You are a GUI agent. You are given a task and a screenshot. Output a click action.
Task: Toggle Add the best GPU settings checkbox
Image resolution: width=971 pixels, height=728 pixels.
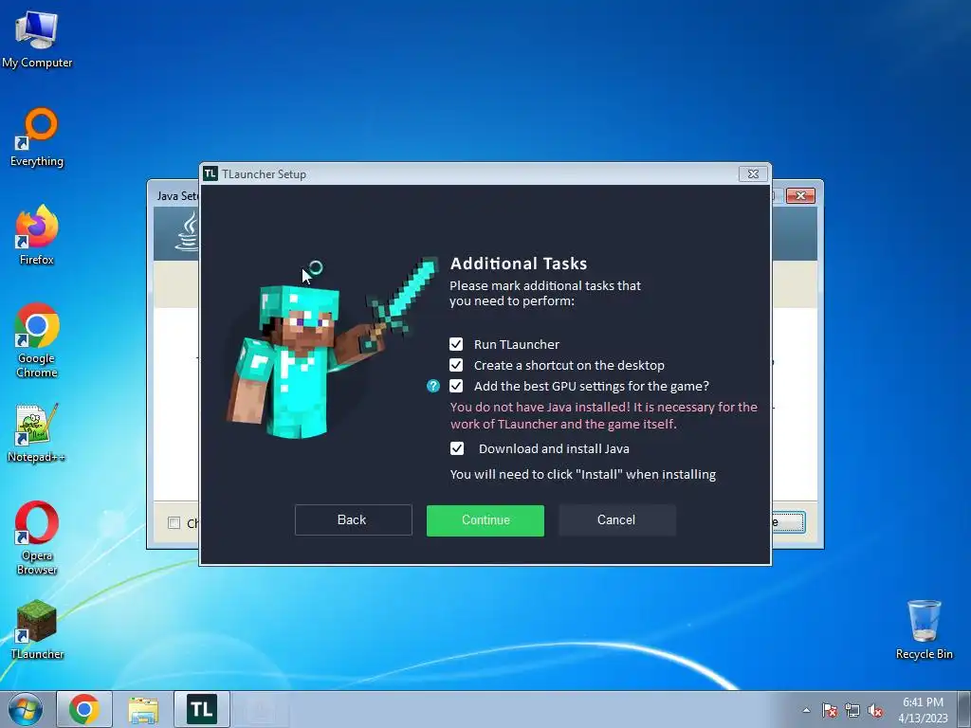(456, 387)
